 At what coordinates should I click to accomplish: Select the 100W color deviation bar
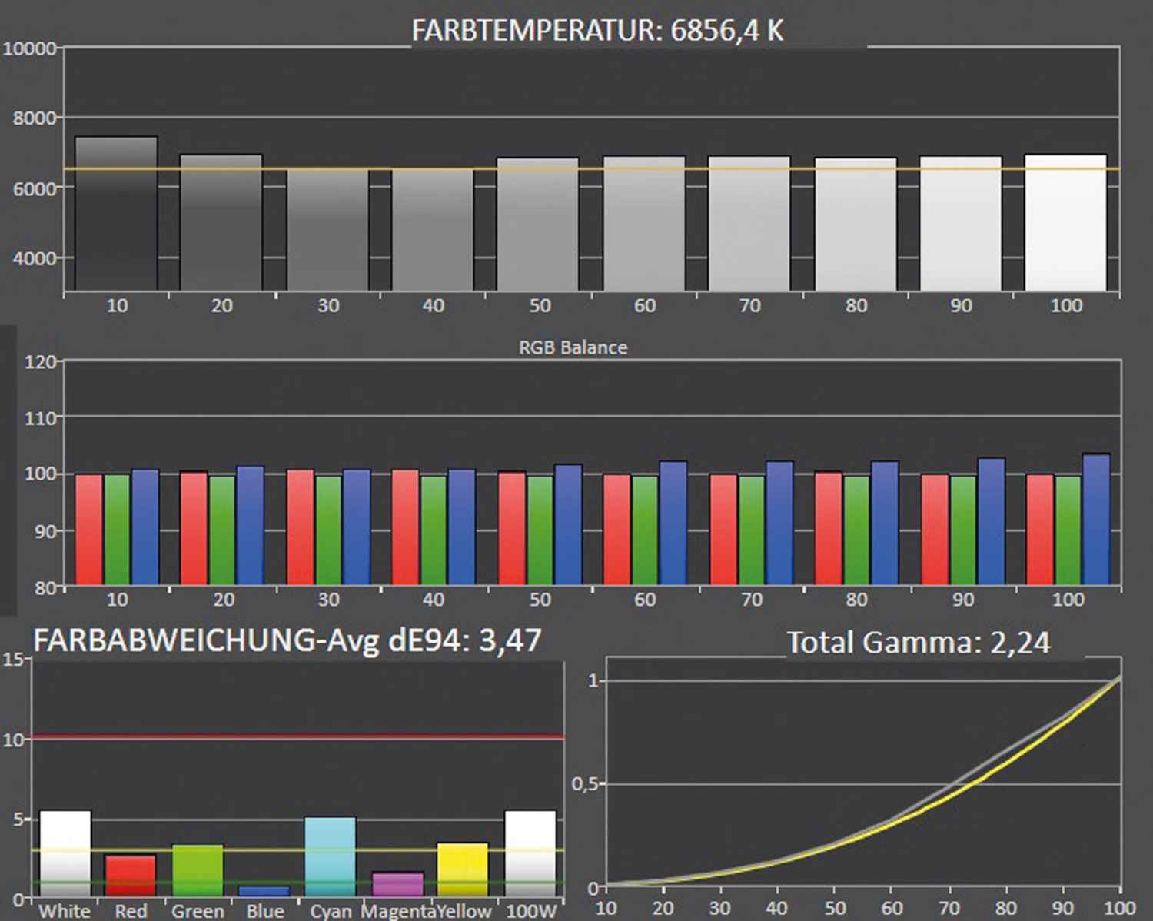pyautogui.click(x=530, y=853)
